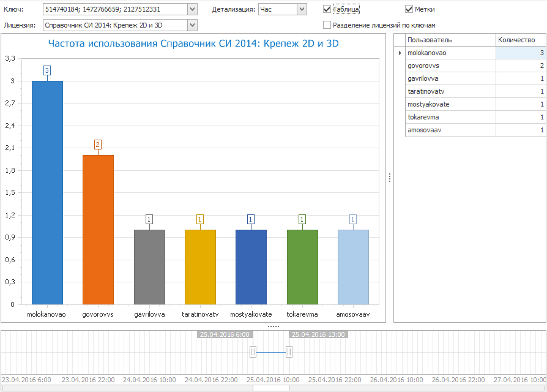Click the right timeline range handle

point(289,352)
